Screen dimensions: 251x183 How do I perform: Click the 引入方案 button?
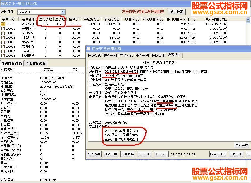click(94, 154)
